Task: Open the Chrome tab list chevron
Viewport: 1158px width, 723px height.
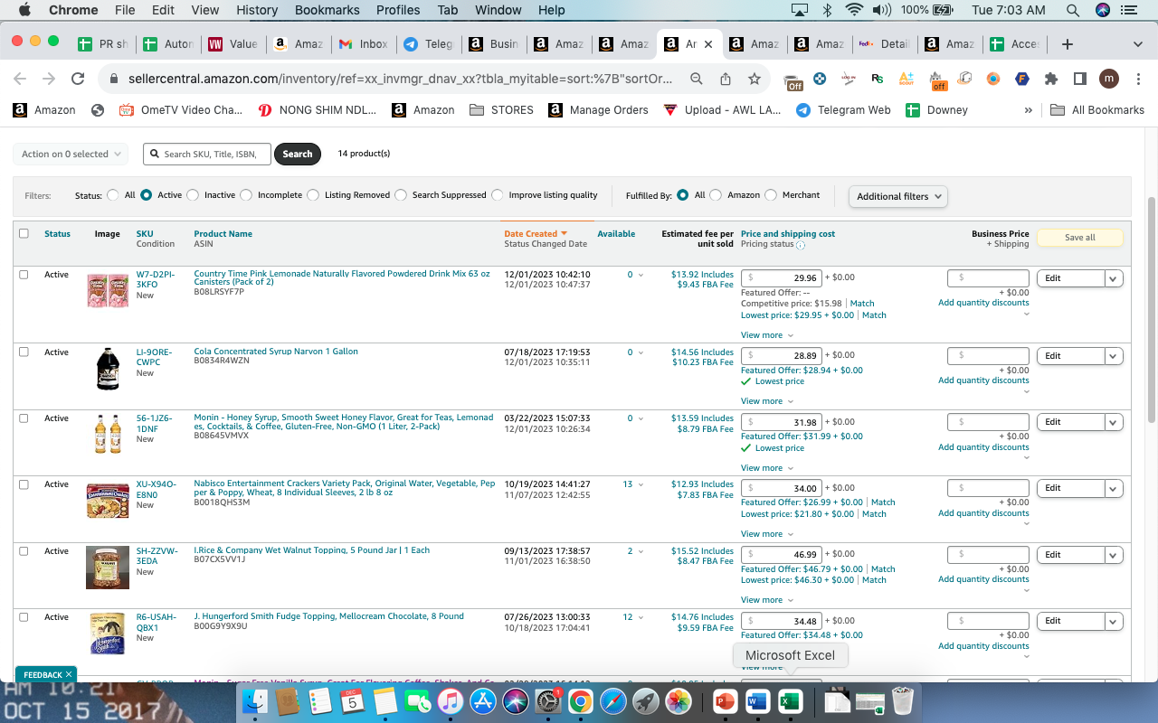Action: click(x=1137, y=44)
